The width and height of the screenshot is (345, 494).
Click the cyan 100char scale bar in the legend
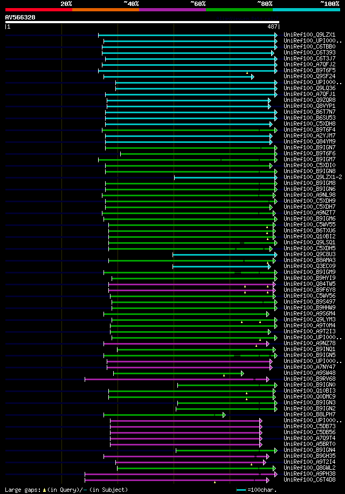click(241, 490)
